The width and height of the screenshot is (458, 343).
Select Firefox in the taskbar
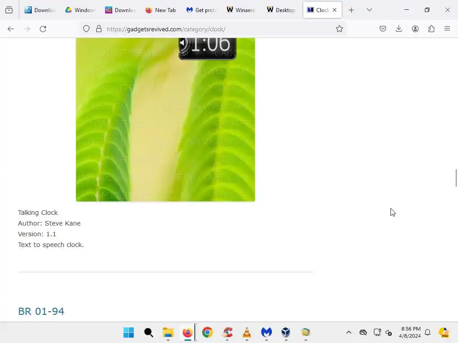[187, 332]
